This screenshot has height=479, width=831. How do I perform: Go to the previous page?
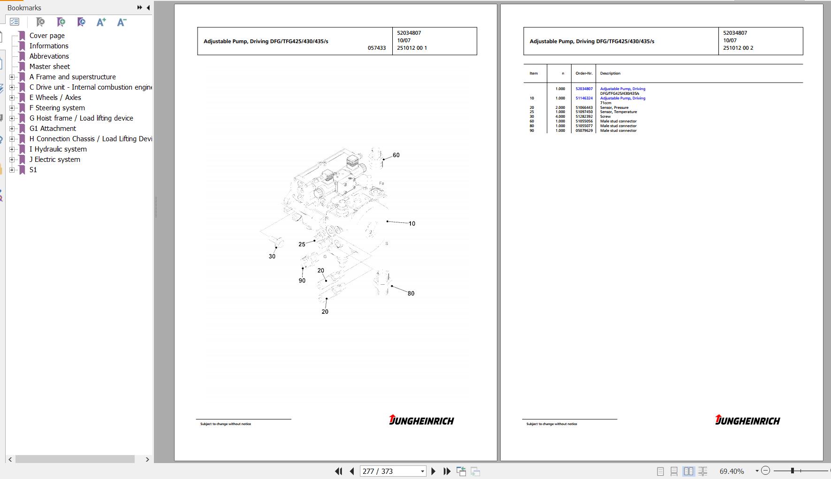point(352,471)
